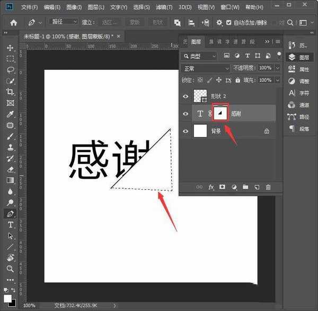Click the foreground color swatch
The width and height of the screenshot is (318, 311).
click(8, 298)
